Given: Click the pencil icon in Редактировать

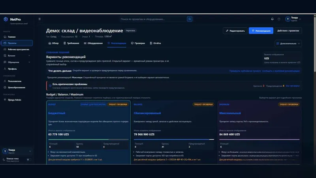Looking at the screenshot, I should coord(227,31).
